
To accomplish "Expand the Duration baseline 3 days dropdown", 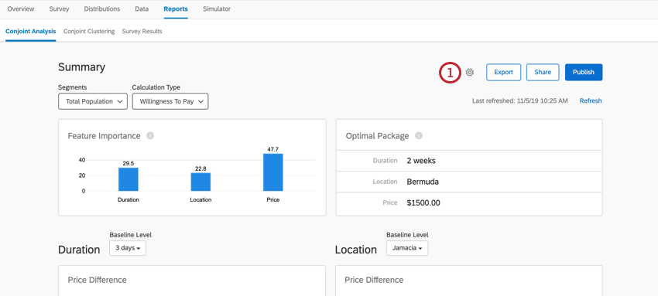I will pyautogui.click(x=128, y=248).
